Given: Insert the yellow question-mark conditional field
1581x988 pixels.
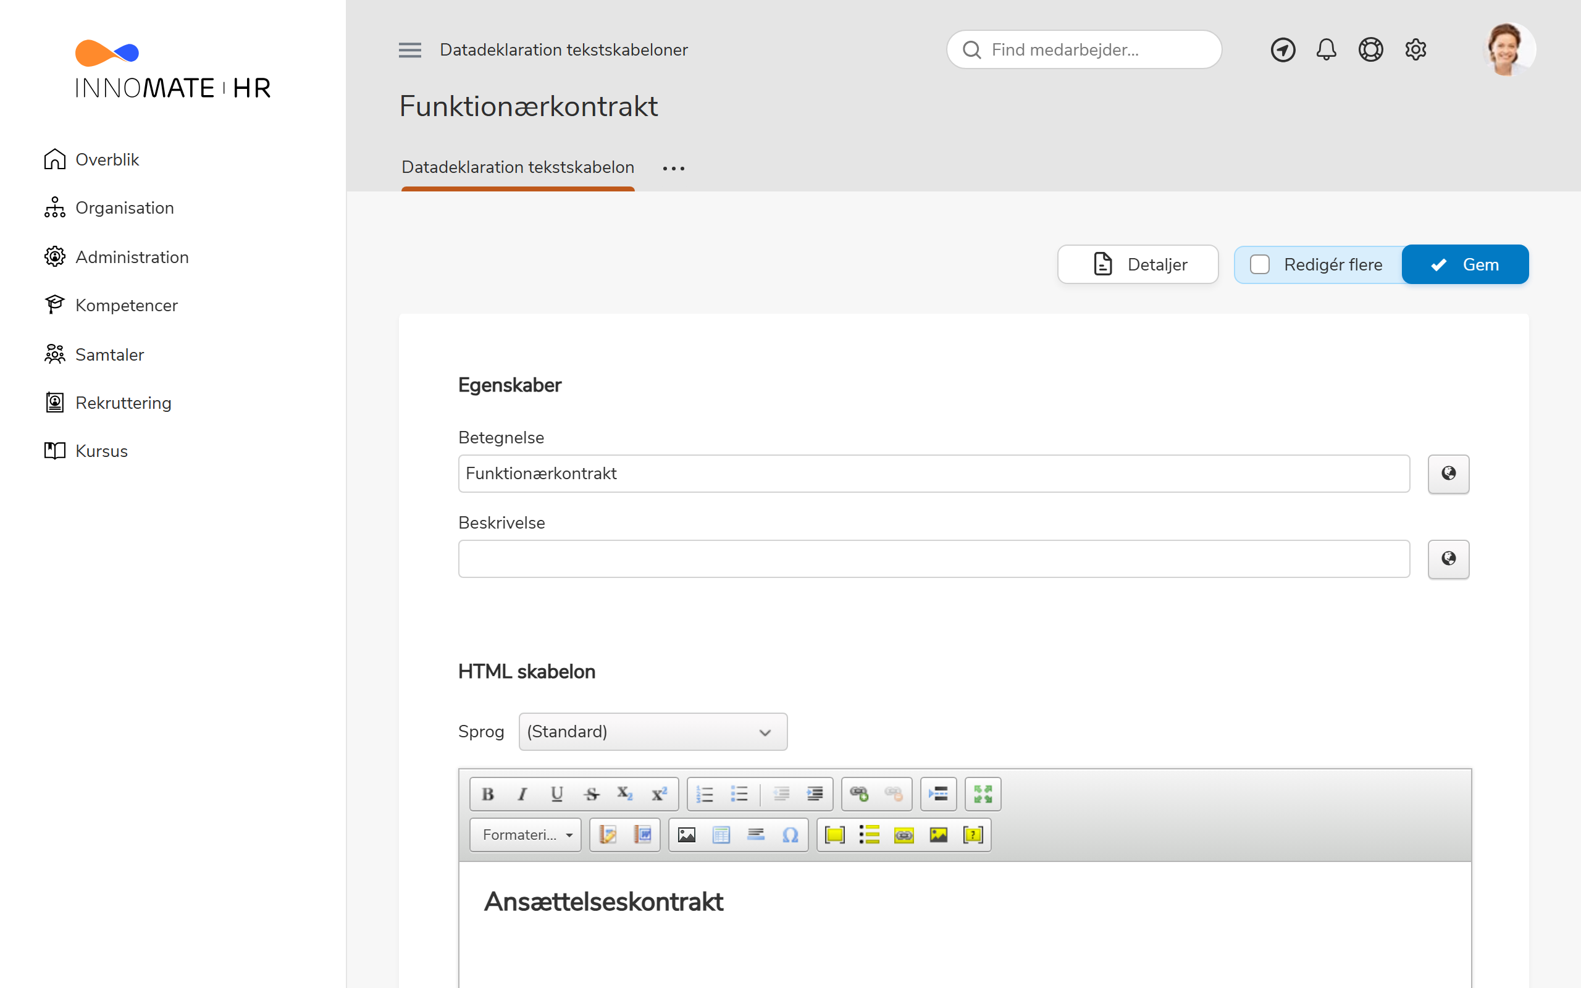Looking at the screenshot, I should (973, 834).
